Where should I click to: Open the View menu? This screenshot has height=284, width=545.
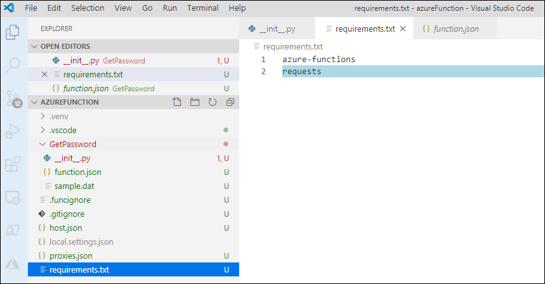pyautogui.click(x=123, y=8)
